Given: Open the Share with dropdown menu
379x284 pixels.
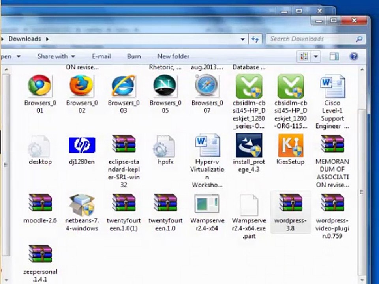Looking at the screenshot, I should click(56, 56).
